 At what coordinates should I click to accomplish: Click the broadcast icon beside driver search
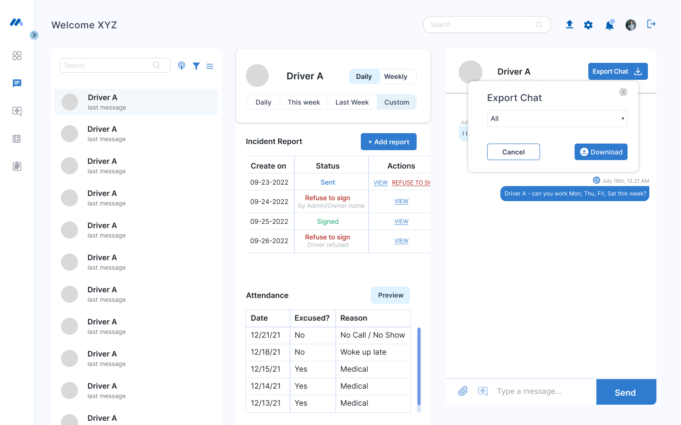[x=182, y=66]
